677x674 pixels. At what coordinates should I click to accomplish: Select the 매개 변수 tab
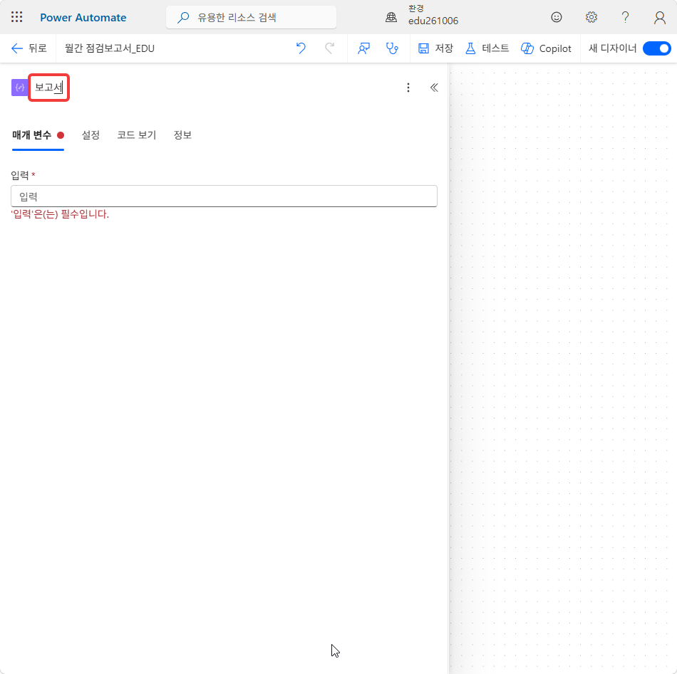pos(38,135)
